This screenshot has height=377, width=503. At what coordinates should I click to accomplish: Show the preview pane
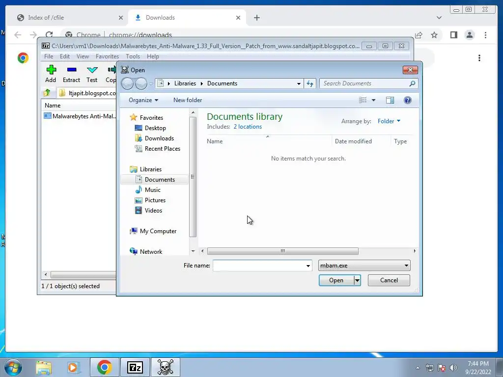pyautogui.click(x=390, y=100)
